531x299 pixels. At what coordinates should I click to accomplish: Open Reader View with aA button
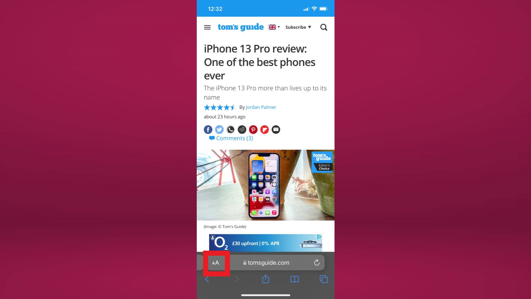point(216,263)
